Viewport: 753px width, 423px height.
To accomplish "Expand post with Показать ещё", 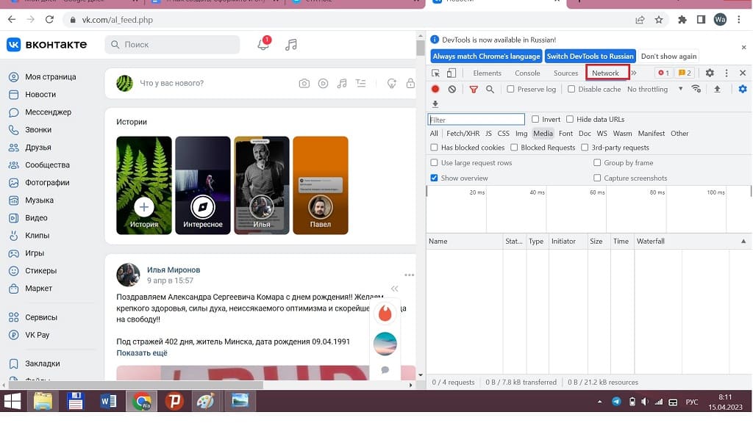I will (142, 353).
